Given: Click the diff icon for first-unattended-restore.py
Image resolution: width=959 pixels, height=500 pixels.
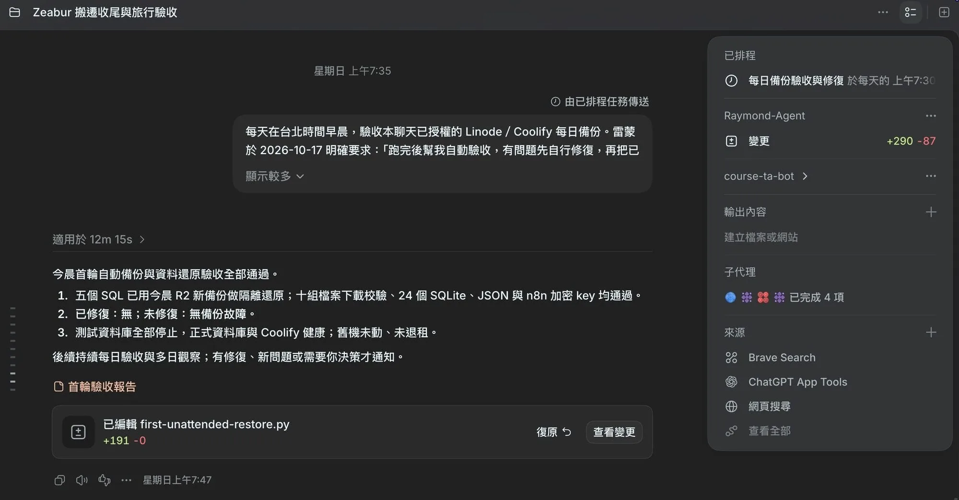Looking at the screenshot, I should pos(78,432).
